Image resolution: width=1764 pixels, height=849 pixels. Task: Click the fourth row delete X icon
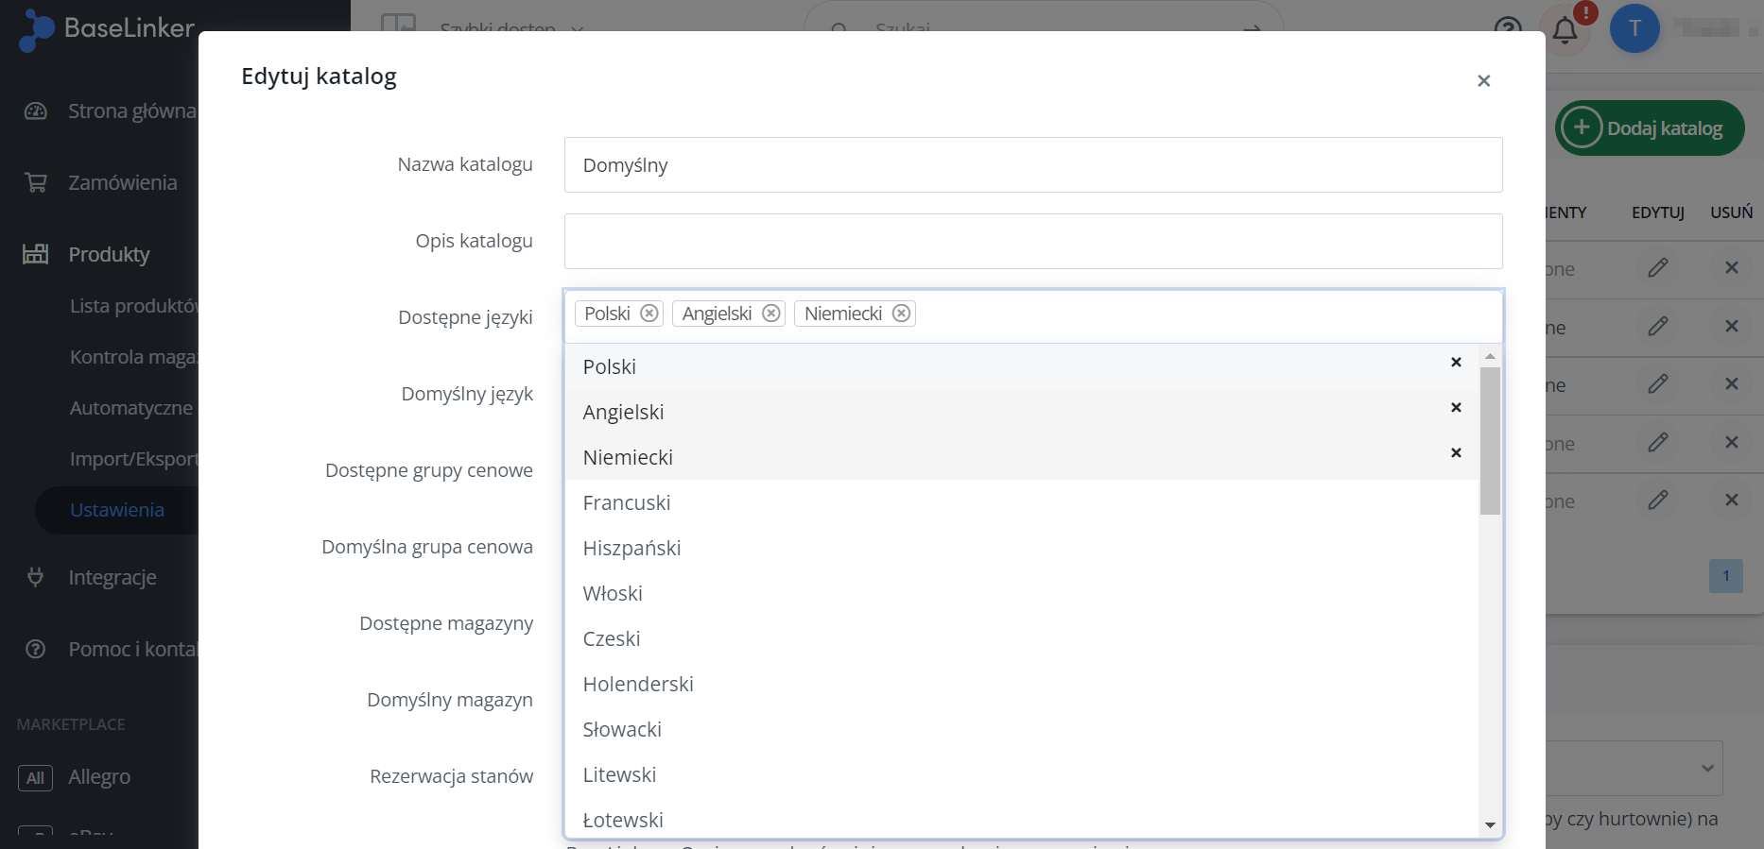1732,443
